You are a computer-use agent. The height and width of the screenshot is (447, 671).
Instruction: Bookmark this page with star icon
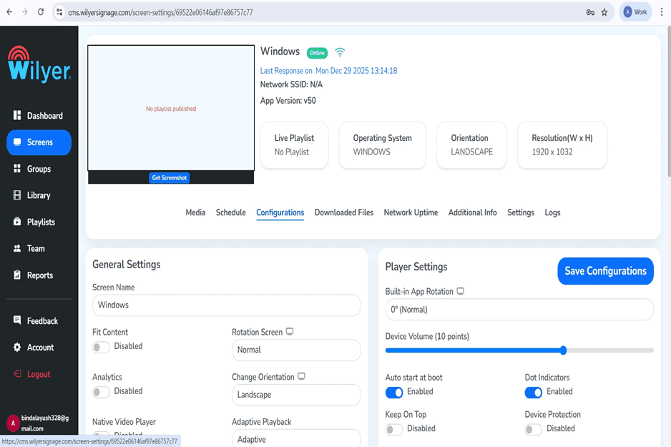click(x=604, y=12)
